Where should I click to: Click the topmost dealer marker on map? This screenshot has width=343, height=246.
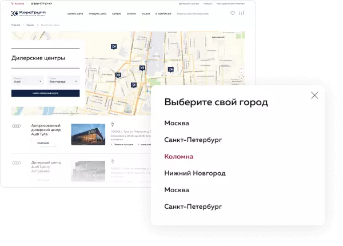(x=113, y=46)
